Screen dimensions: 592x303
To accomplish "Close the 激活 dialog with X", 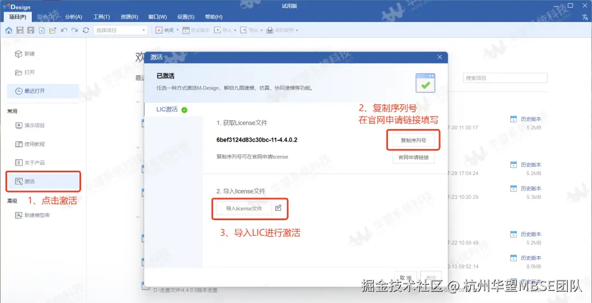I will coord(440,57).
